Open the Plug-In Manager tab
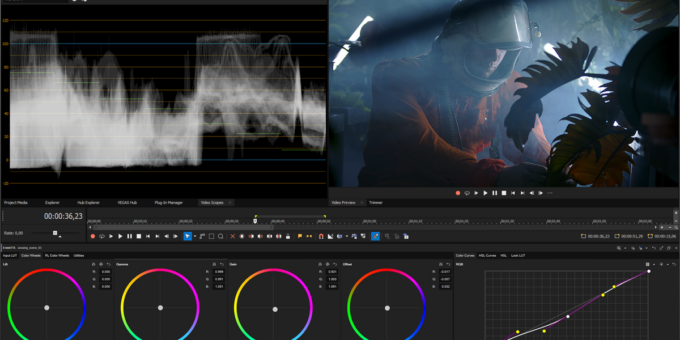Image resolution: width=680 pixels, height=340 pixels. tap(168, 202)
